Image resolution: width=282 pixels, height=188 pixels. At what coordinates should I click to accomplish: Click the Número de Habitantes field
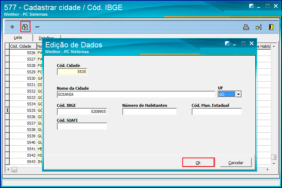(150, 111)
